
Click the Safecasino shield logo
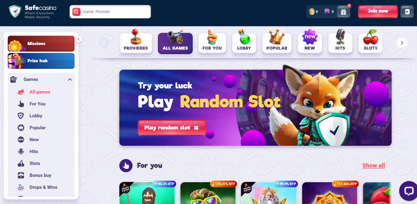(x=15, y=12)
